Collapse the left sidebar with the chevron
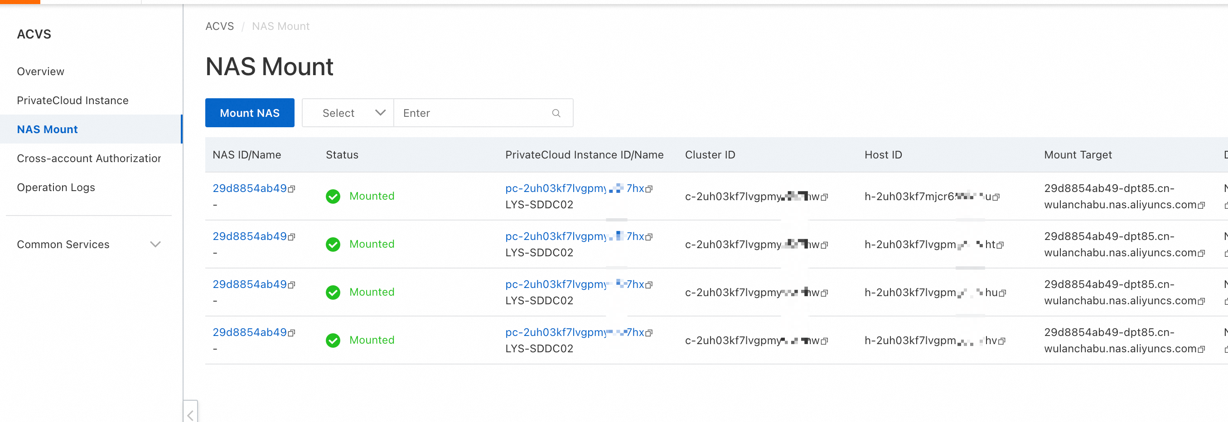Image resolution: width=1228 pixels, height=422 pixels. (190, 412)
